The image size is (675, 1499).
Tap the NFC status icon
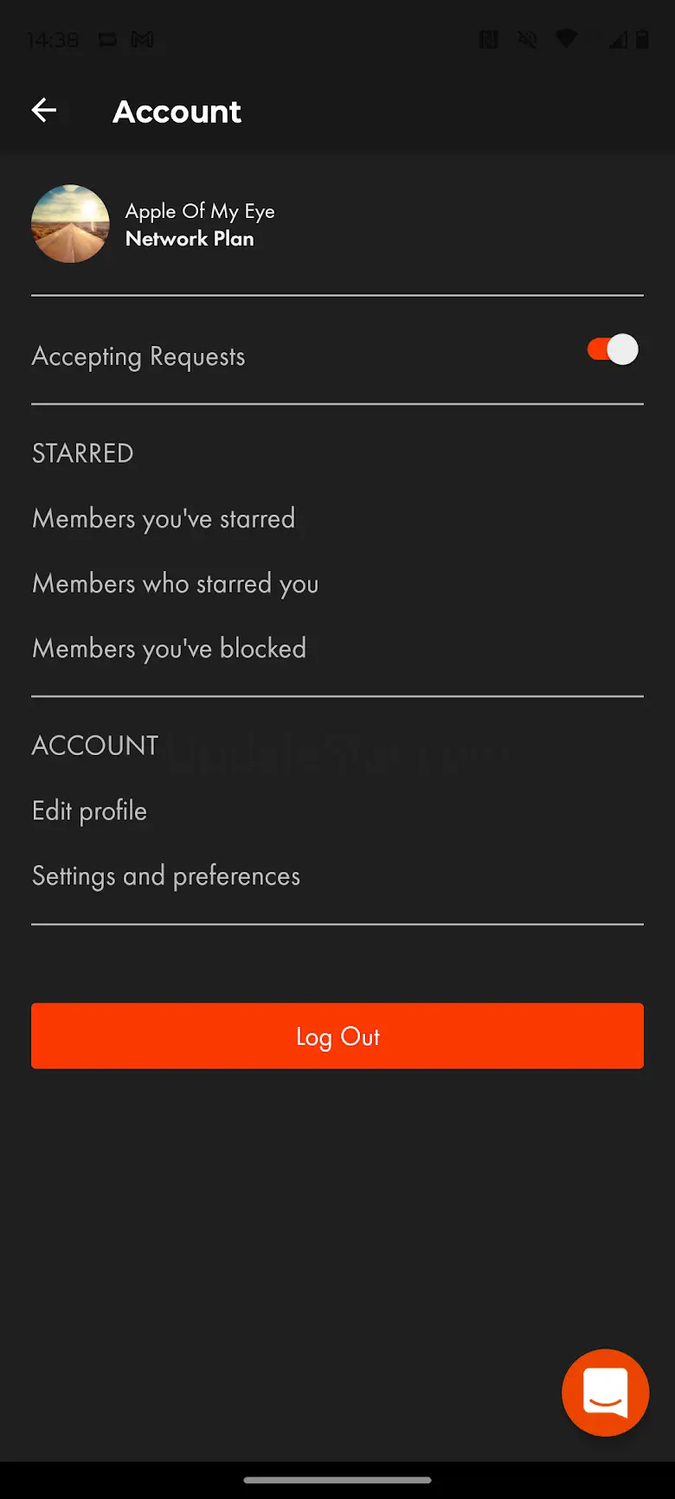pyautogui.click(x=489, y=40)
